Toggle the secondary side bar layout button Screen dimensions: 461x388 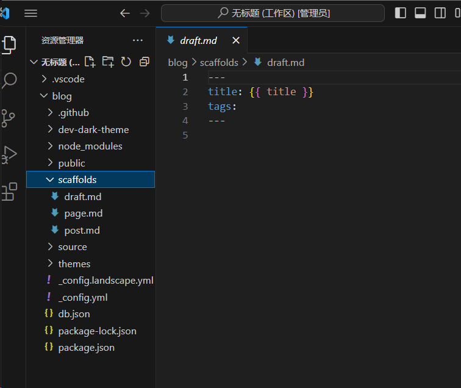click(x=440, y=13)
